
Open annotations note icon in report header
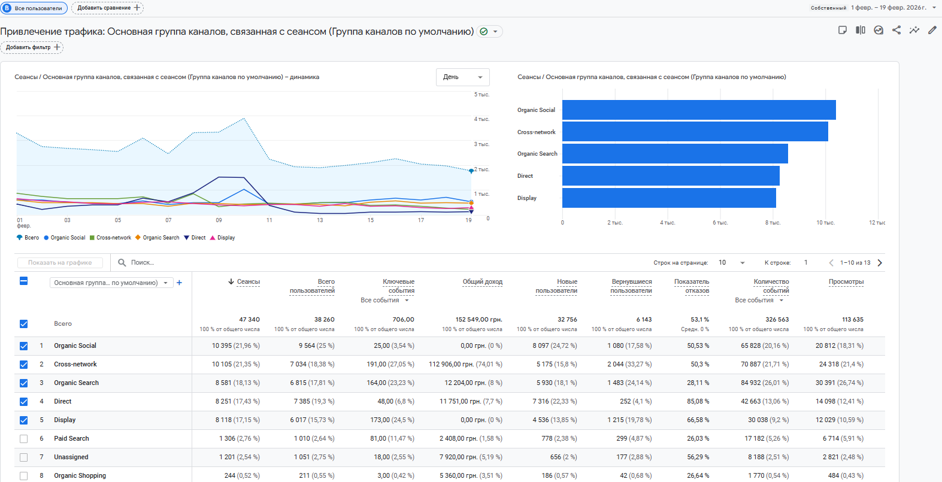click(843, 30)
